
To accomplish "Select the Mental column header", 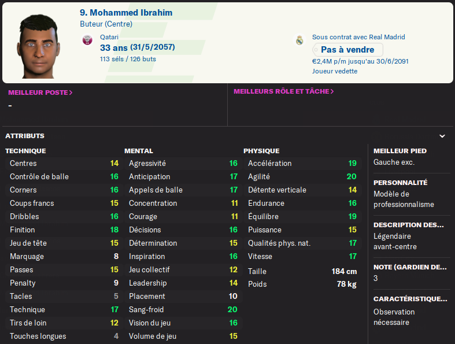I will coord(139,151).
